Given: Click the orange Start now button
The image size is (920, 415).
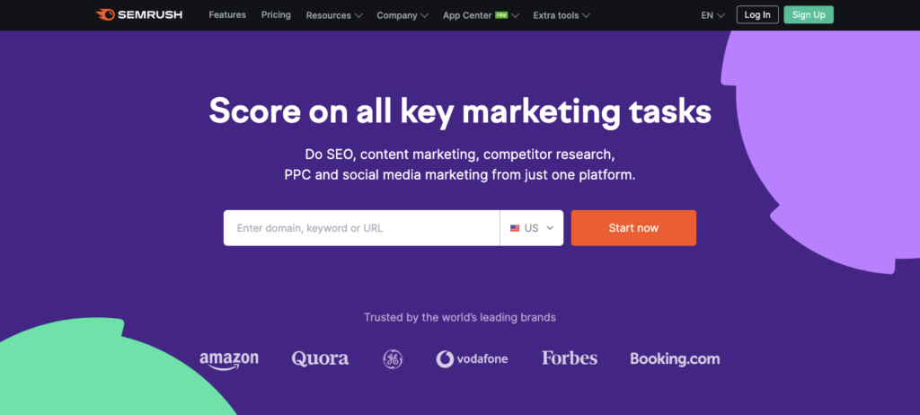Looking at the screenshot, I should (x=633, y=228).
